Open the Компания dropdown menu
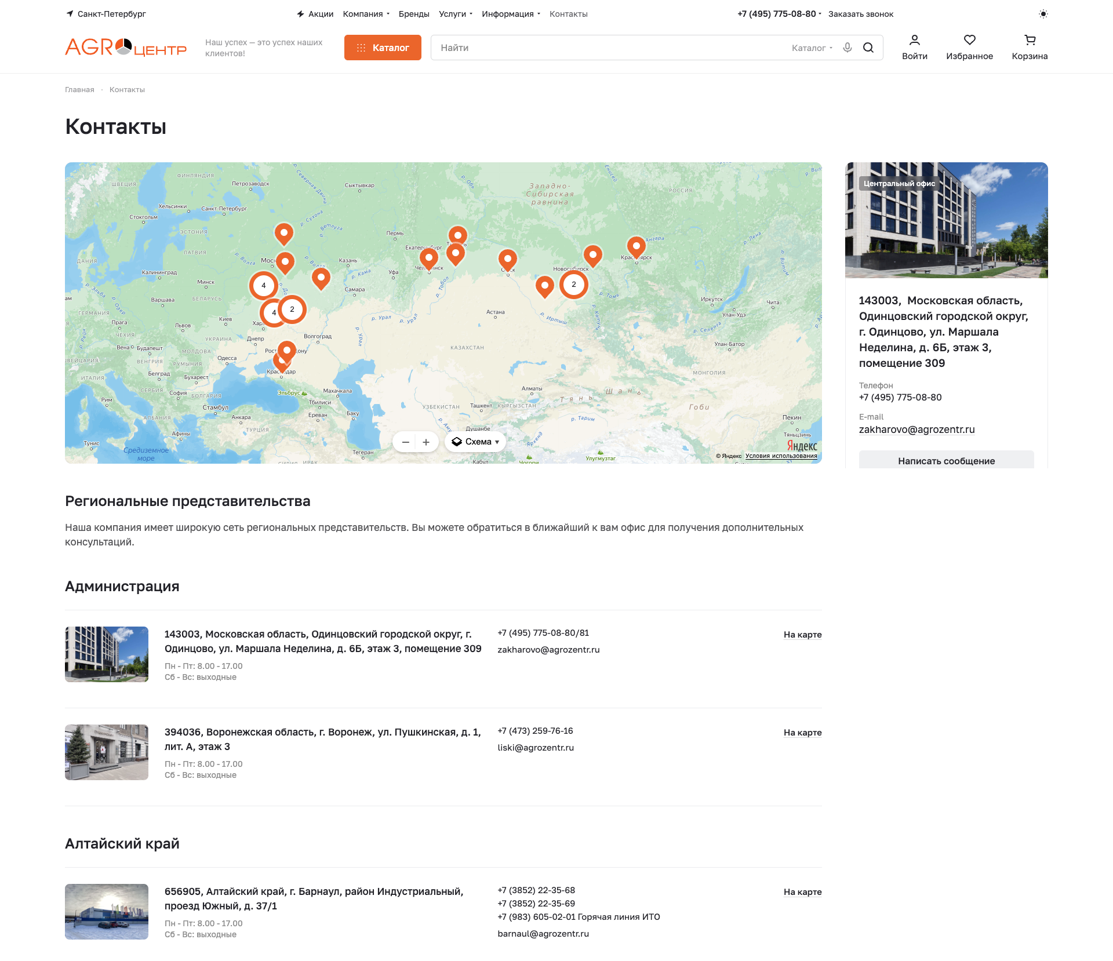The height and width of the screenshot is (961, 1113). click(x=363, y=14)
